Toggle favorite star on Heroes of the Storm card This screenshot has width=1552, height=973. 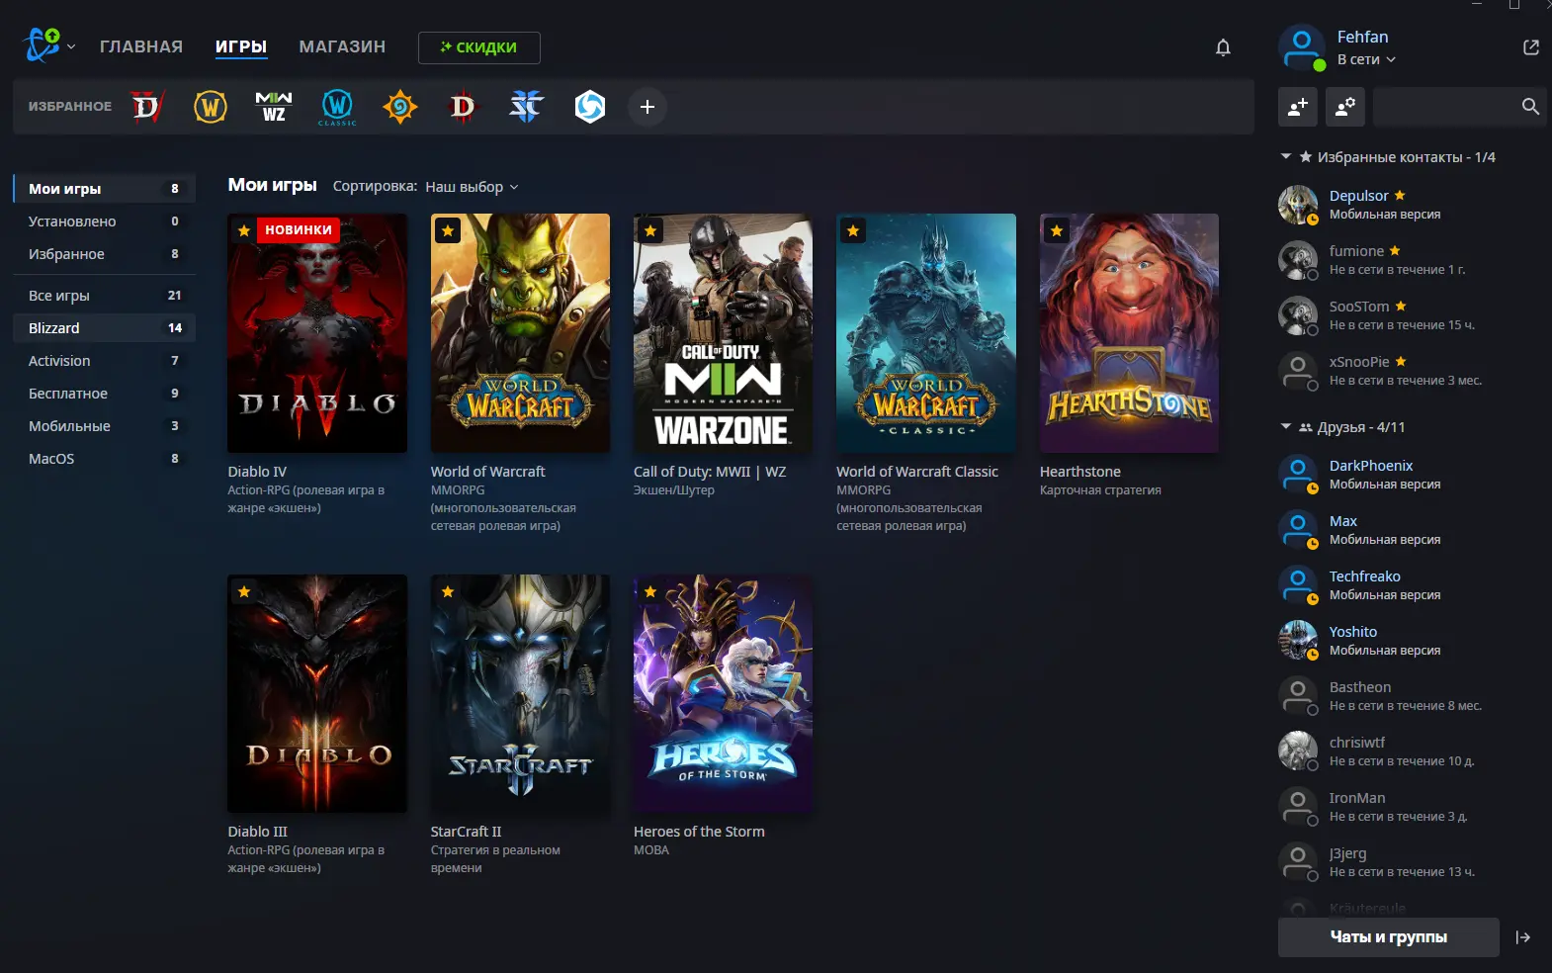[x=650, y=591]
